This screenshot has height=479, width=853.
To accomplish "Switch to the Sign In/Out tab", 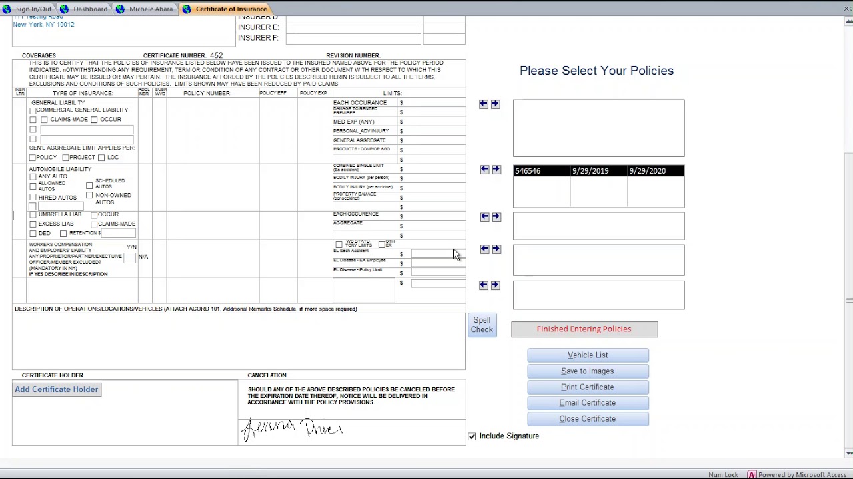I will coord(27,9).
